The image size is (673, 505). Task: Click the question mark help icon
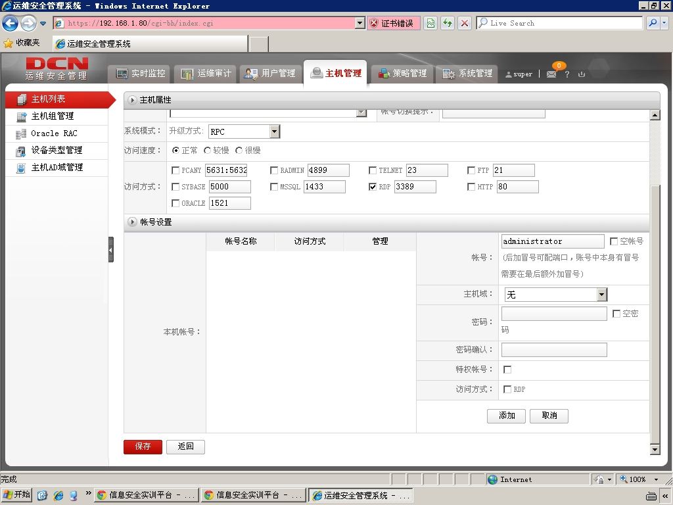click(x=567, y=74)
